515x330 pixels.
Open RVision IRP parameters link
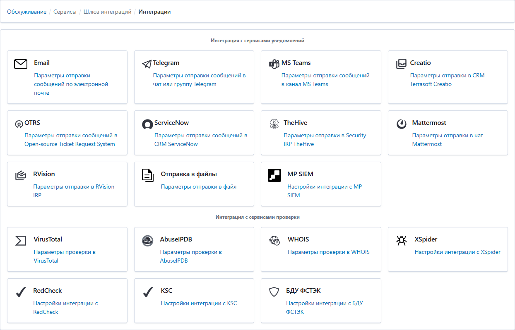(74, 191)
